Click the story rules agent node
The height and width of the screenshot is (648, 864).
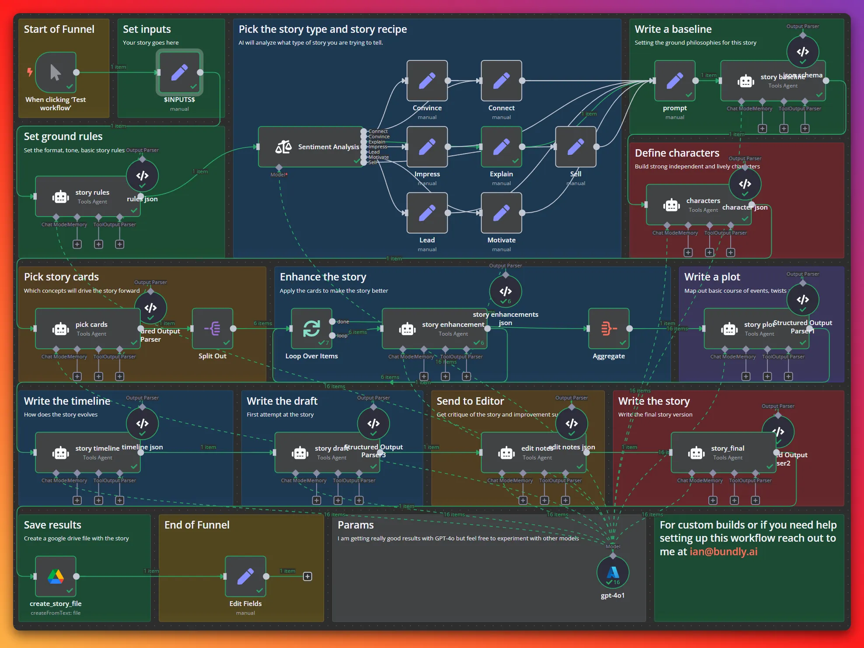point(87,196)
